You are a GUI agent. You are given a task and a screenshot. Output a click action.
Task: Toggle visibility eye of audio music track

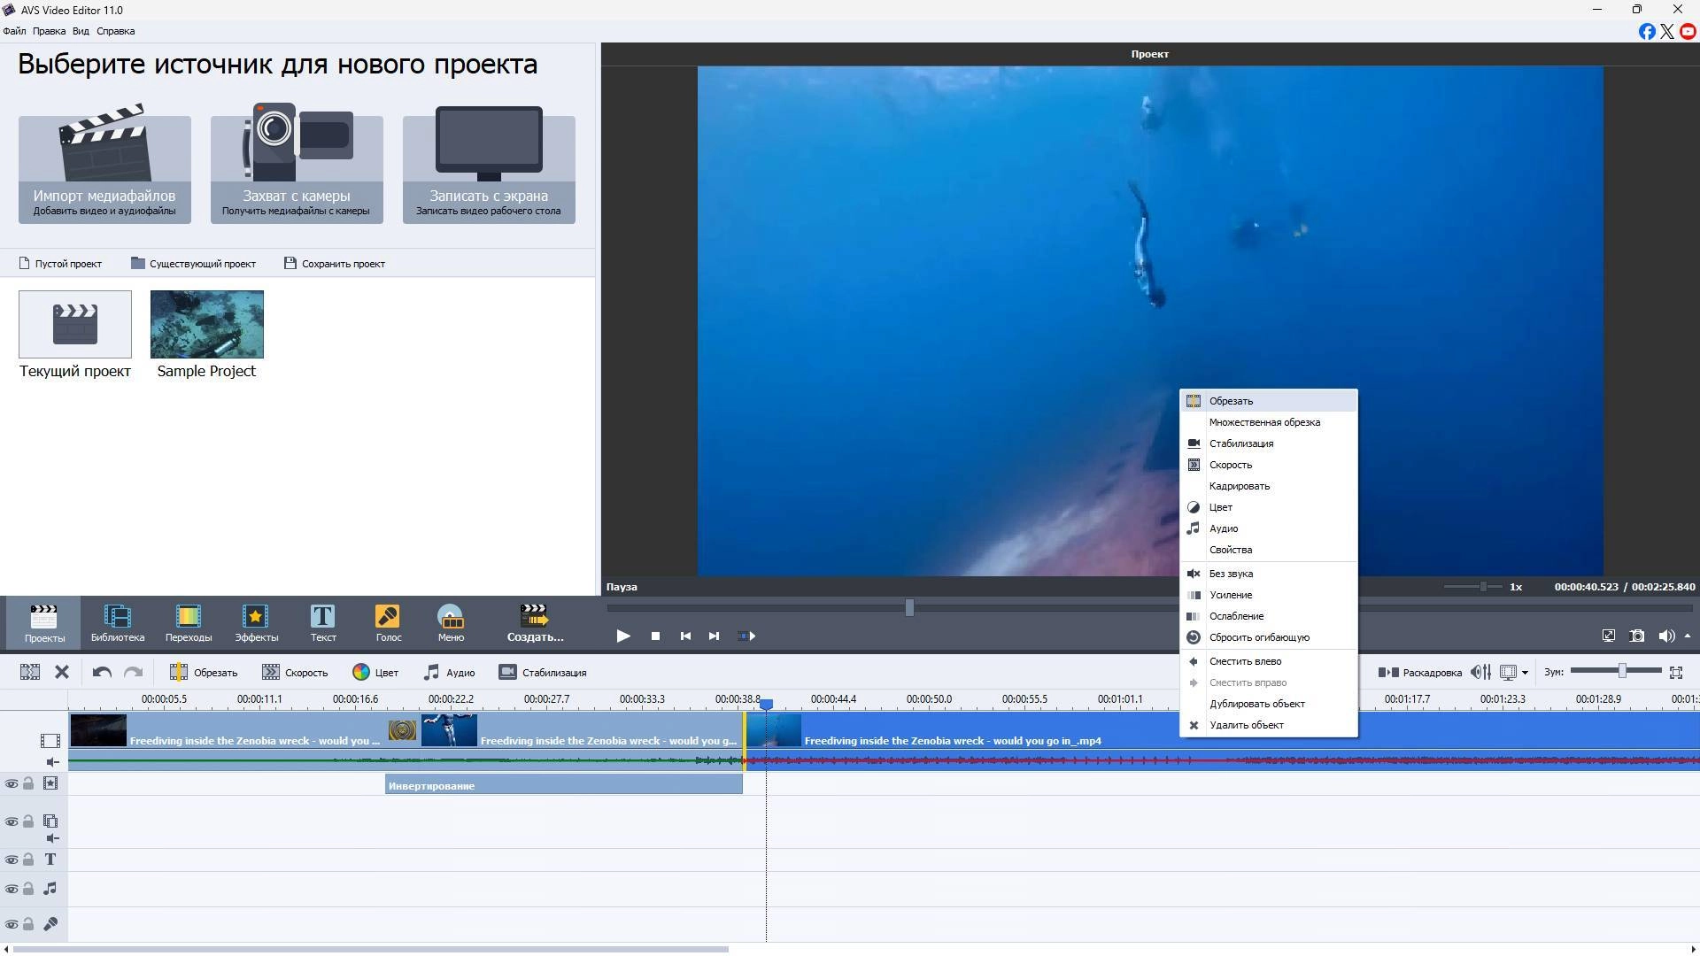(12, 889)
